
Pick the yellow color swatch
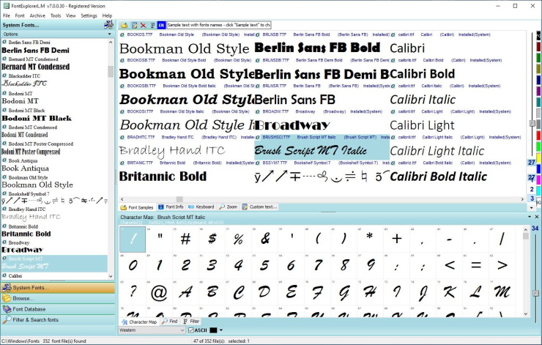538,157
